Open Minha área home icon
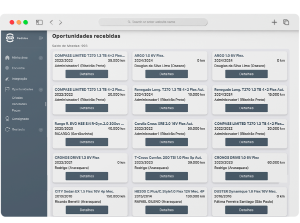 pyautogui.click(x=7, y=58)
